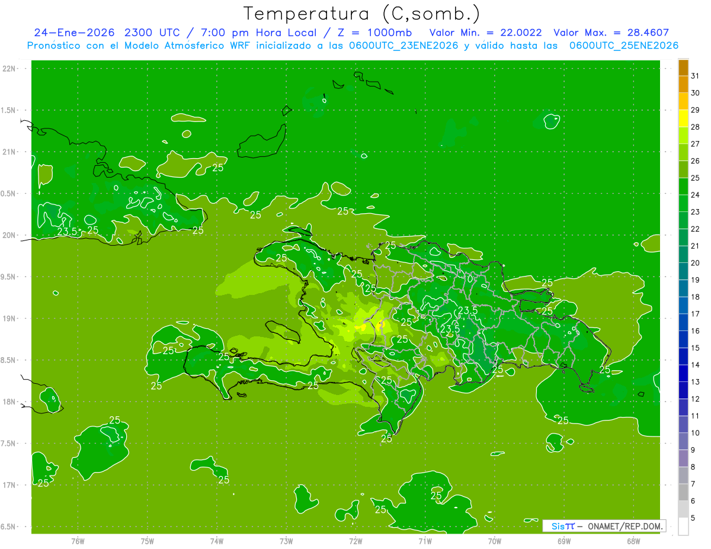Click the '75W' longitude axis label

(148, 542)
